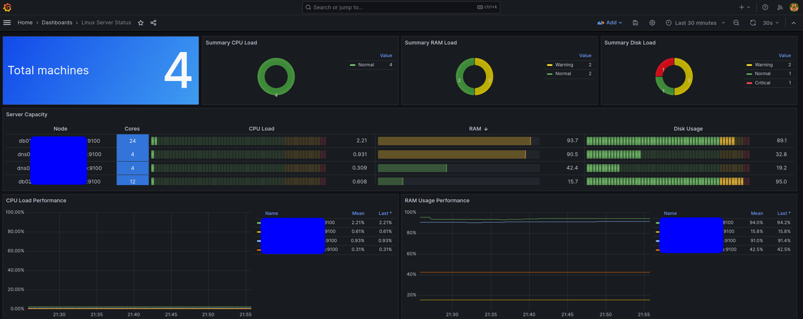Zoom out the time range
Viewport: 803px width, 319px height.
click(736, 23)
